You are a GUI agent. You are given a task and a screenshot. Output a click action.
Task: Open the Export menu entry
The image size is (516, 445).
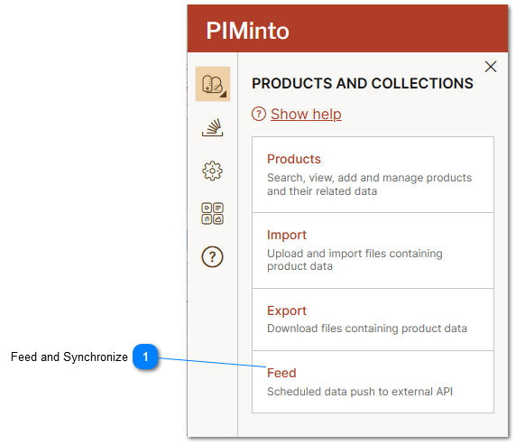(x=373, y=320)
